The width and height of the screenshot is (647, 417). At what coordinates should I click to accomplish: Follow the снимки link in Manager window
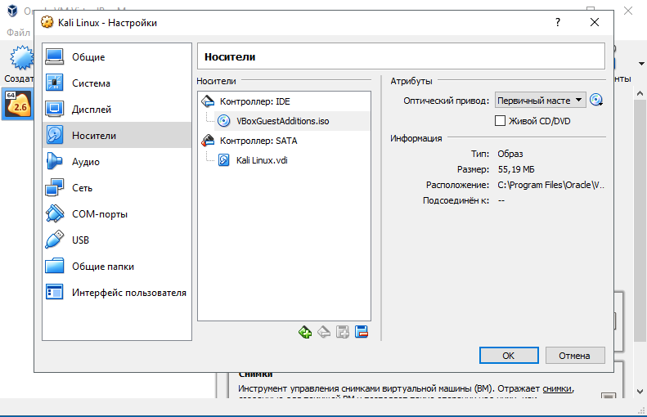(557, 388)
